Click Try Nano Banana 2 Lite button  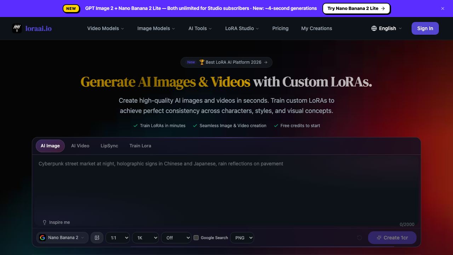coord(356,8)
